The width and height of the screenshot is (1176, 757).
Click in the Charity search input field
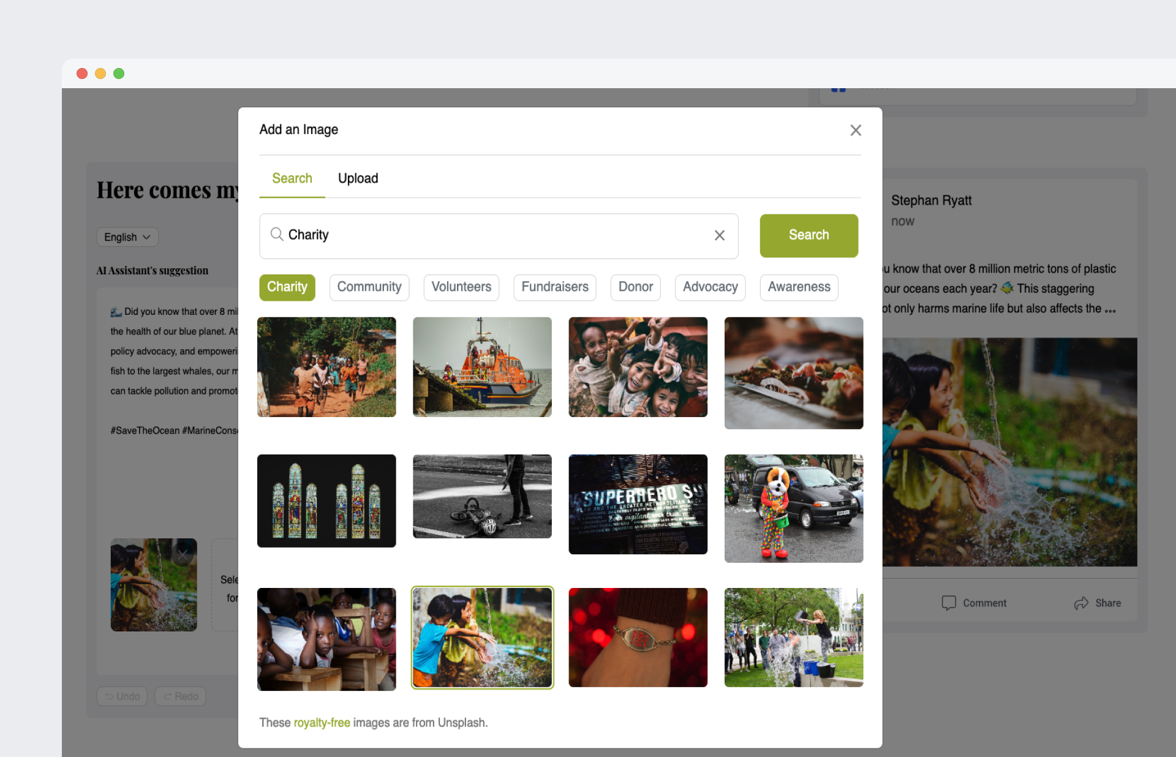(x=490, y=235)
